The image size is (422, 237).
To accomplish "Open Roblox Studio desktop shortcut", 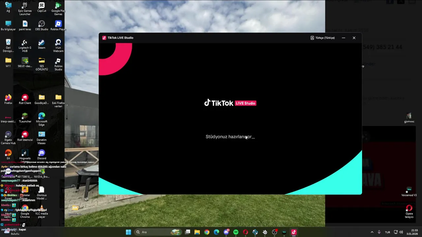I will point(58,64).
